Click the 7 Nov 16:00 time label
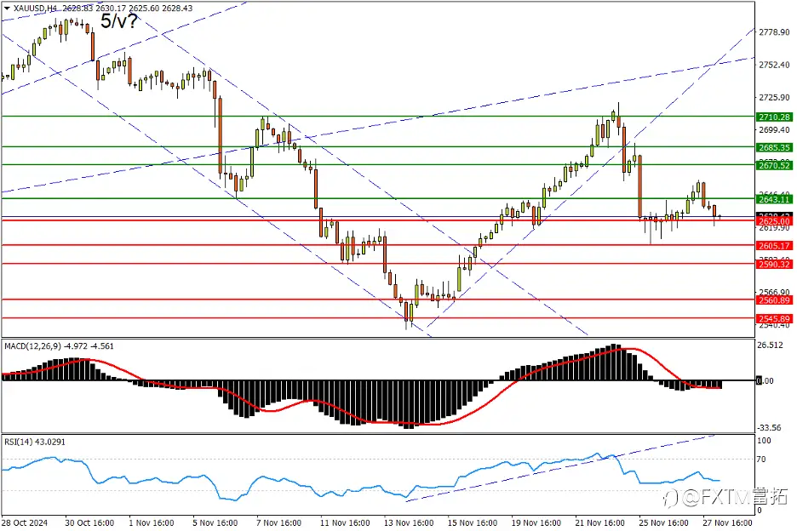This screenshot has height=531, width=797. pyautogui.click(x=278, y=522)
